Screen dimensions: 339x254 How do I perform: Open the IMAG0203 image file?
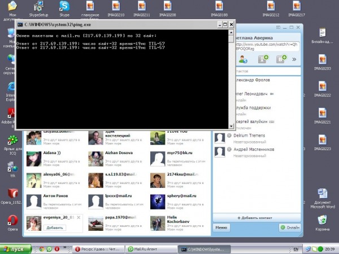tap(323, 62)
